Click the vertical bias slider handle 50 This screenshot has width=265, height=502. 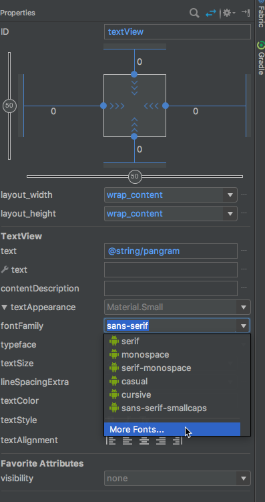pos(9,106)
